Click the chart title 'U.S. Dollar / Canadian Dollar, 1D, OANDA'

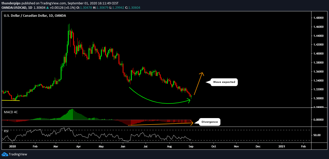click(35, 16)
